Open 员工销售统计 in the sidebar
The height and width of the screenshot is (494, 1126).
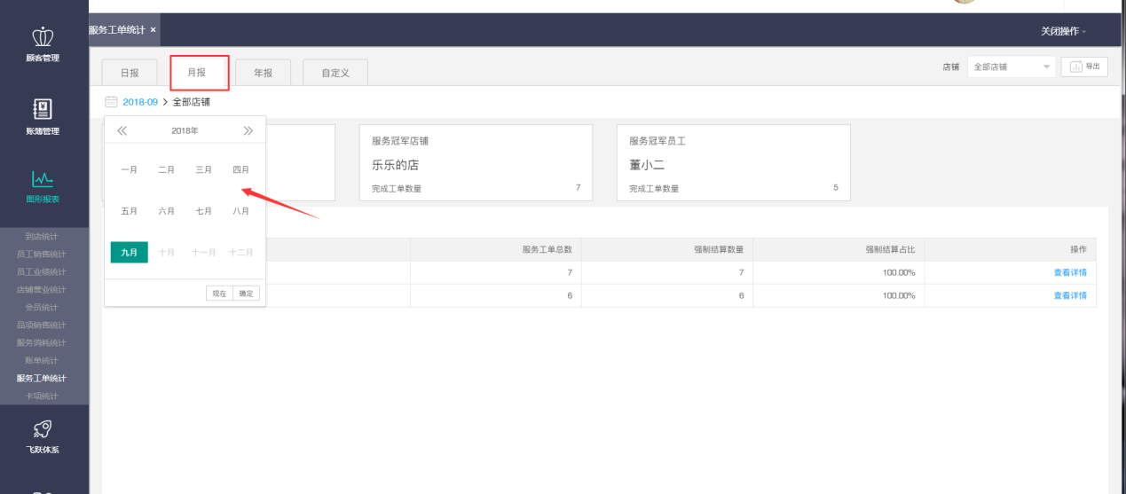click(x=42, y=254)
